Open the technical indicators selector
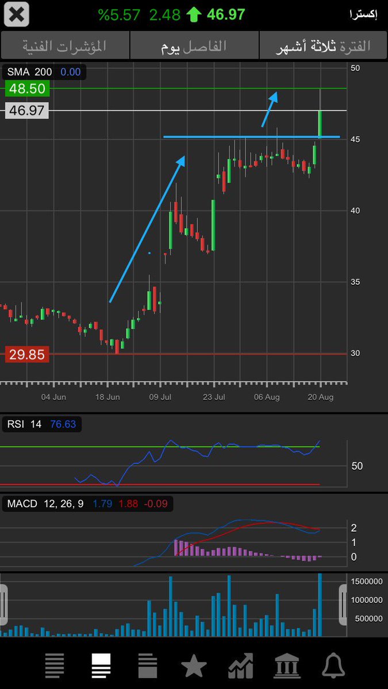This screenshot has width=388, height=689. [x=64, y=46]
